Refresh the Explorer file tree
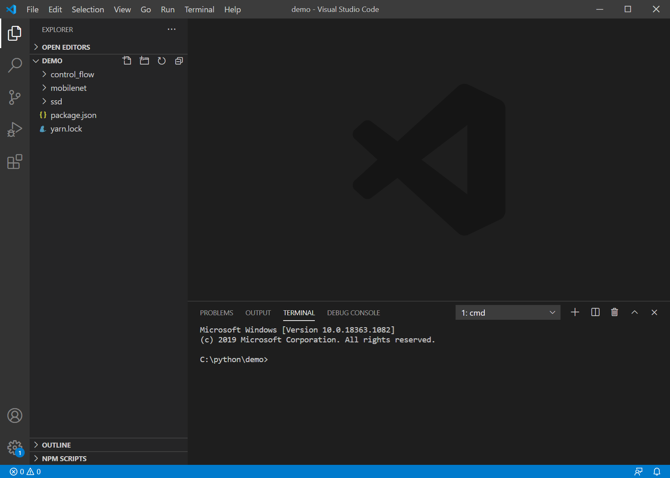 pyautogui.click(x=162, y=61)
